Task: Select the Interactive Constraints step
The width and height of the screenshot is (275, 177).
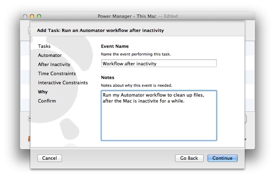Action: point(63,83)
